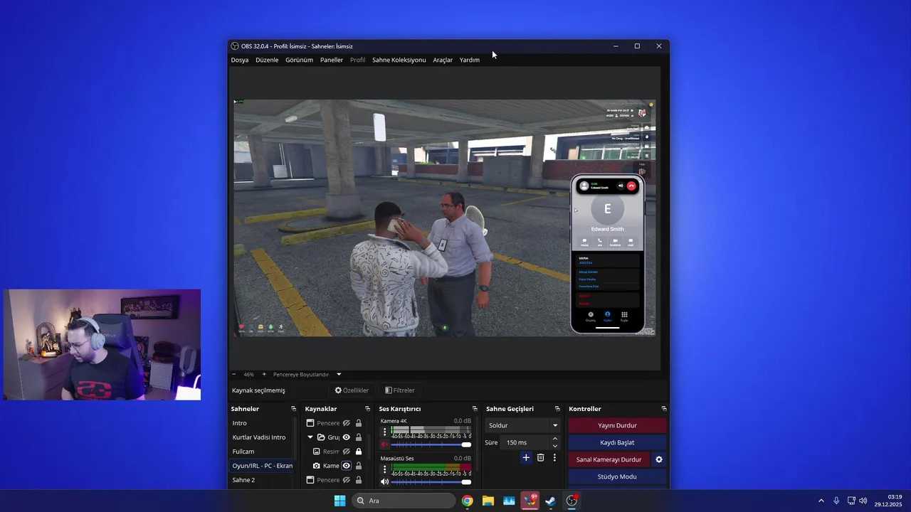The height and width of the screenshot is (512, 911).
Task: Click the microphone tray icon
Action: click(x=836, y=501)
